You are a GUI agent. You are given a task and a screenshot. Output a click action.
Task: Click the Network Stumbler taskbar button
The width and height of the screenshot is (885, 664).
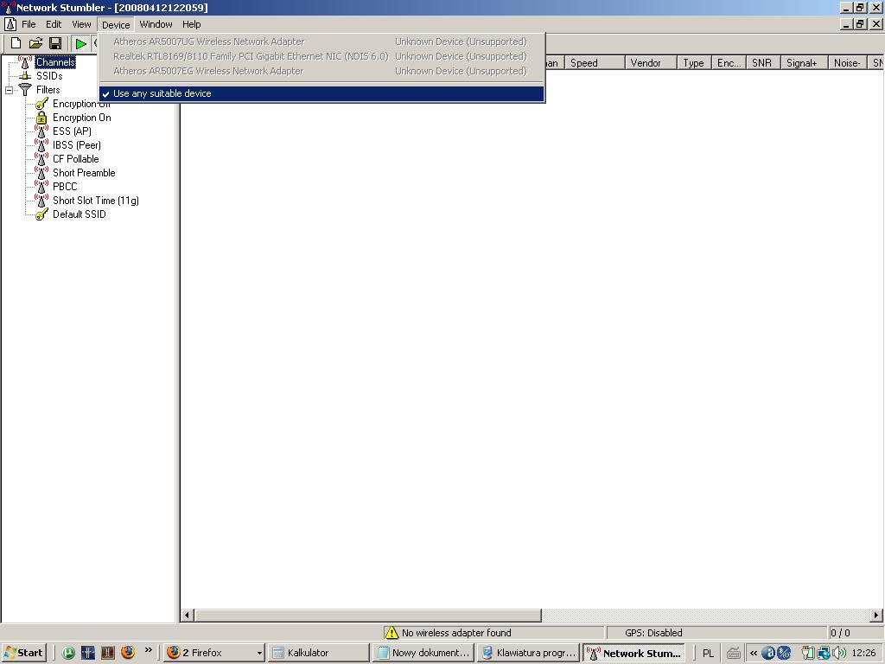(634, 653)
